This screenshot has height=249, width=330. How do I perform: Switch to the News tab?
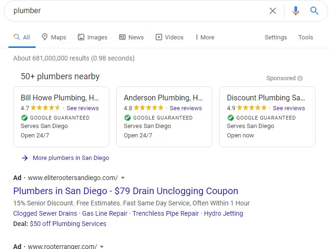coord(131,37)
